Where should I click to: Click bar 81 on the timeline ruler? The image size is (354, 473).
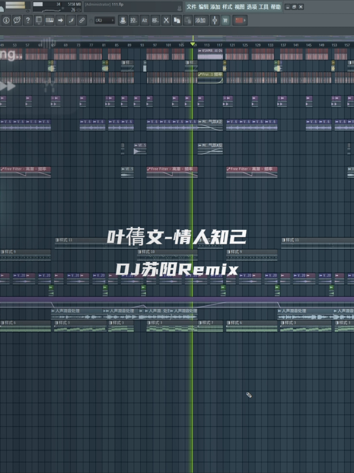point(104,45)
